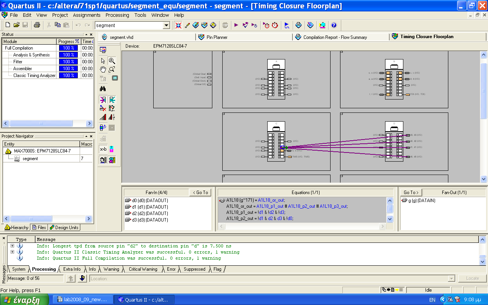Click the Fitter 100% progress bar
The image size is (488, 305).
tap(69, 62)
